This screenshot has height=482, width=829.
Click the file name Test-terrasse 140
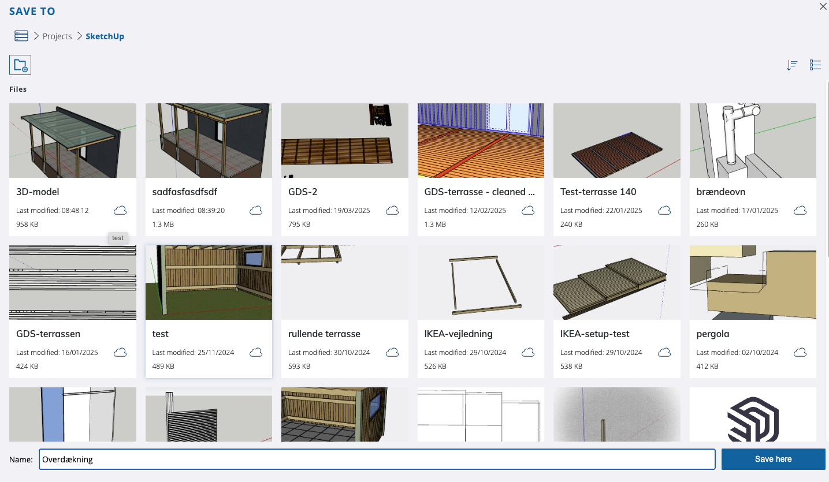(x=598, y=192)
